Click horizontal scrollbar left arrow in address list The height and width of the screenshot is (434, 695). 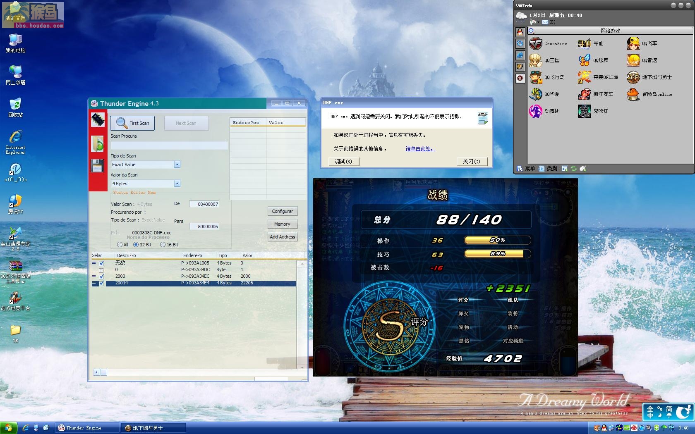96,372
